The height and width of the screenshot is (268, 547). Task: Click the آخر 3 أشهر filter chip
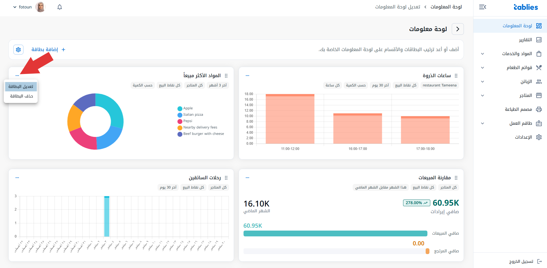[x=218, y=85]
